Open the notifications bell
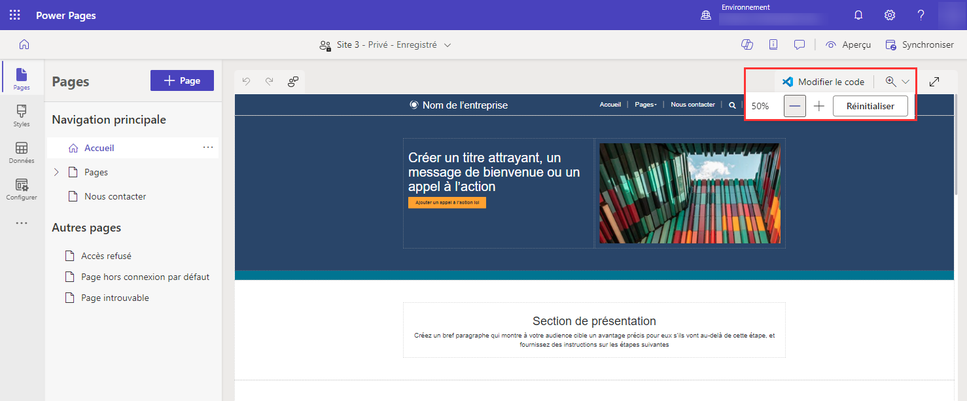Image resolution: width=967 pixels, height=401 pixels. point(858,14)
